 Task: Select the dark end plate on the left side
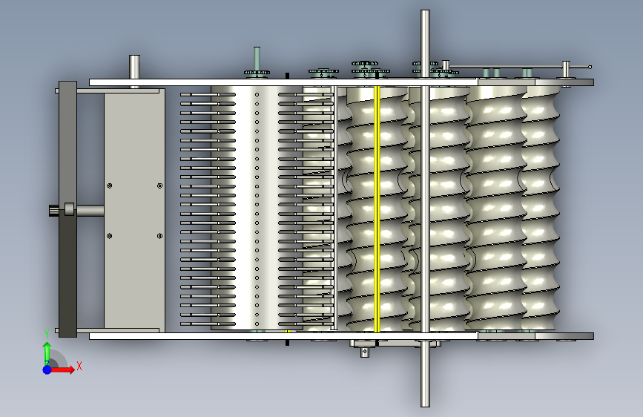click(x=67, y=209)
